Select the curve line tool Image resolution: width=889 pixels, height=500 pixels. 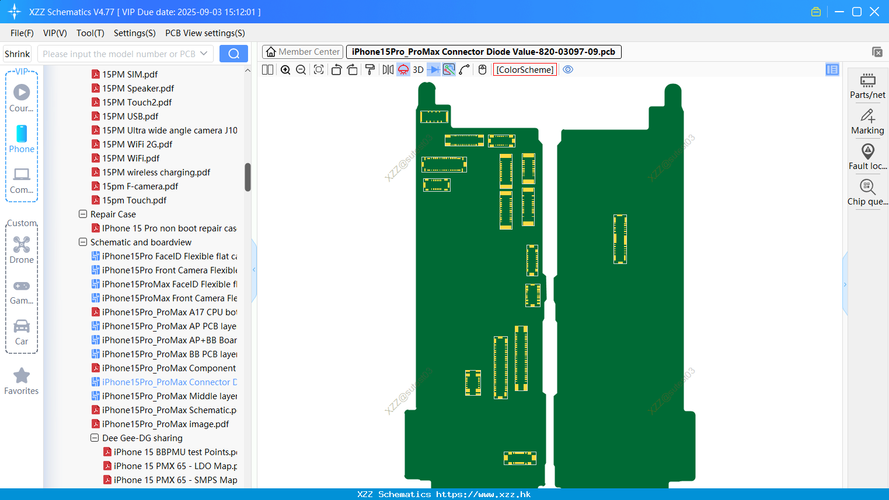tap(465, 69)
